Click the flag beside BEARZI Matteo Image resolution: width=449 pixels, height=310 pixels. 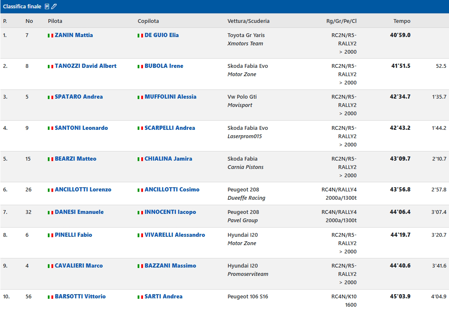tap(50, 159)
